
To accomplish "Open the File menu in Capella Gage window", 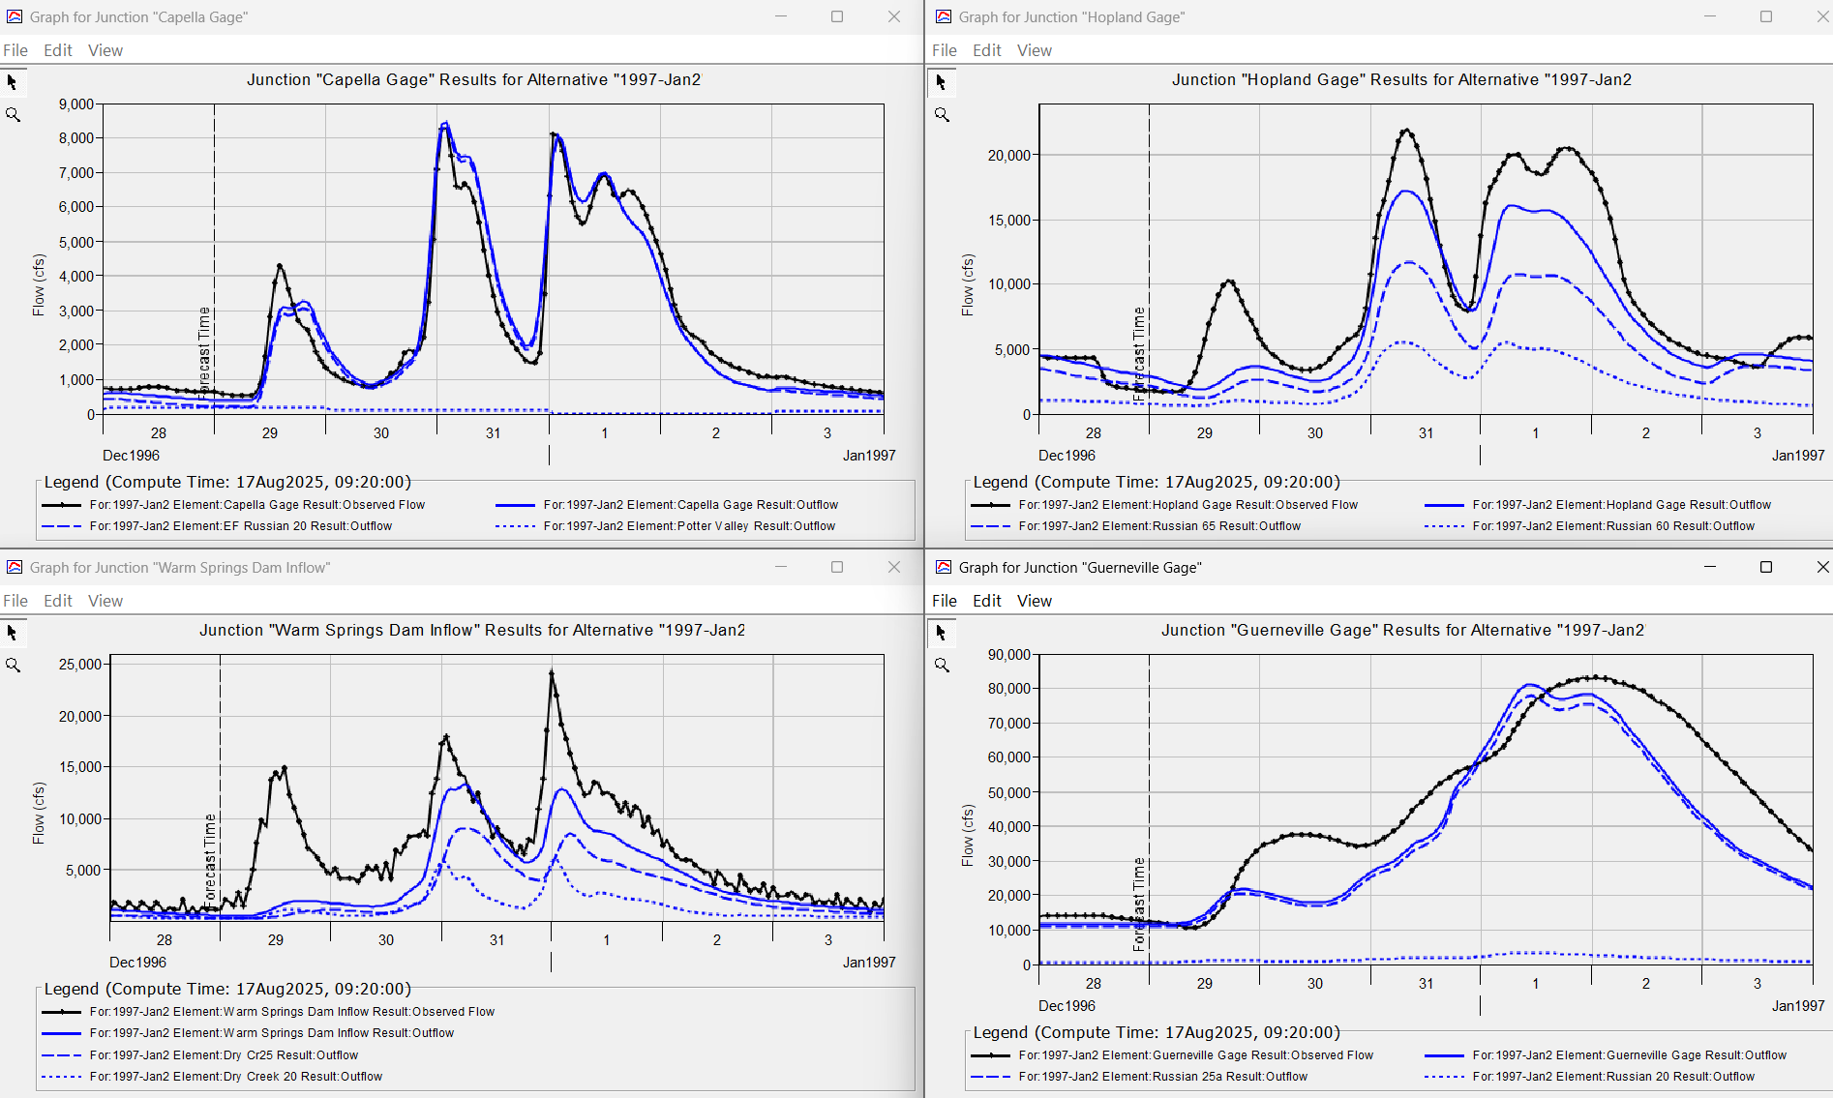I will tap(15, 50).
